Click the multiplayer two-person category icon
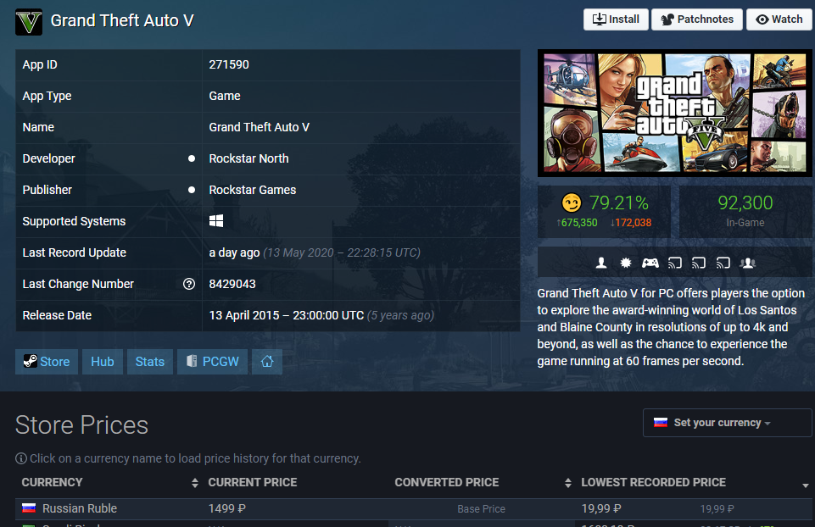Image resolution: width=815 pixels, height=527 pixels. click(x=747, y=263)
